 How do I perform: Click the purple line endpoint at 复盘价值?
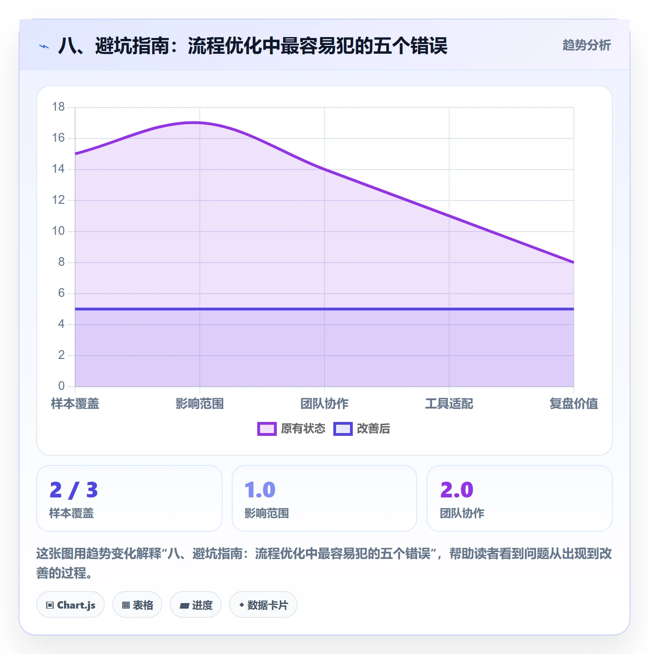click(573, 262)
